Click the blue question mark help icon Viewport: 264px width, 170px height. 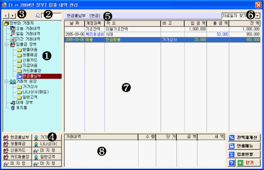point(232,163)
